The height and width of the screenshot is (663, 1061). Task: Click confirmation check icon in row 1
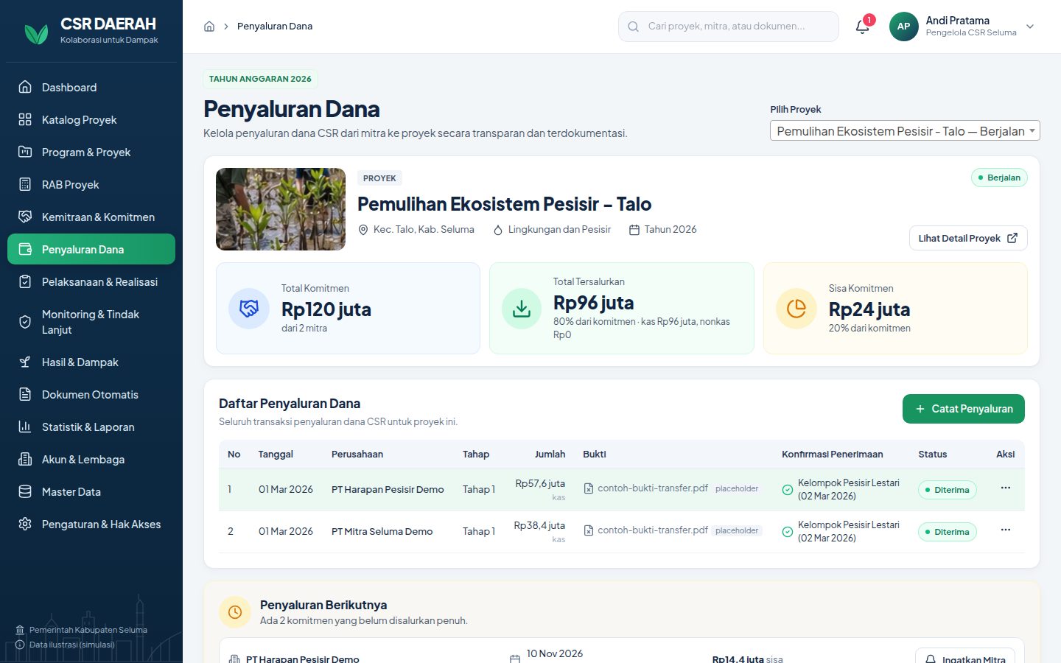[788, 490]
